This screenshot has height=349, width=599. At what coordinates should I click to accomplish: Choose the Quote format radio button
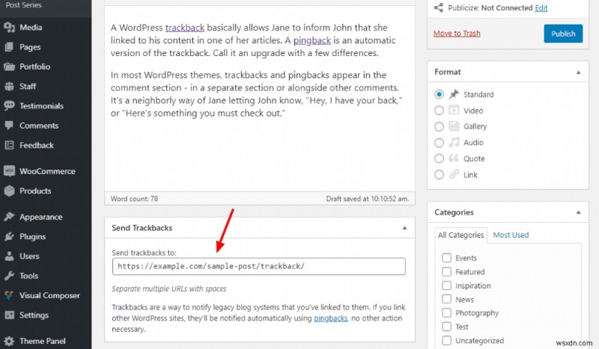(439, 158)
